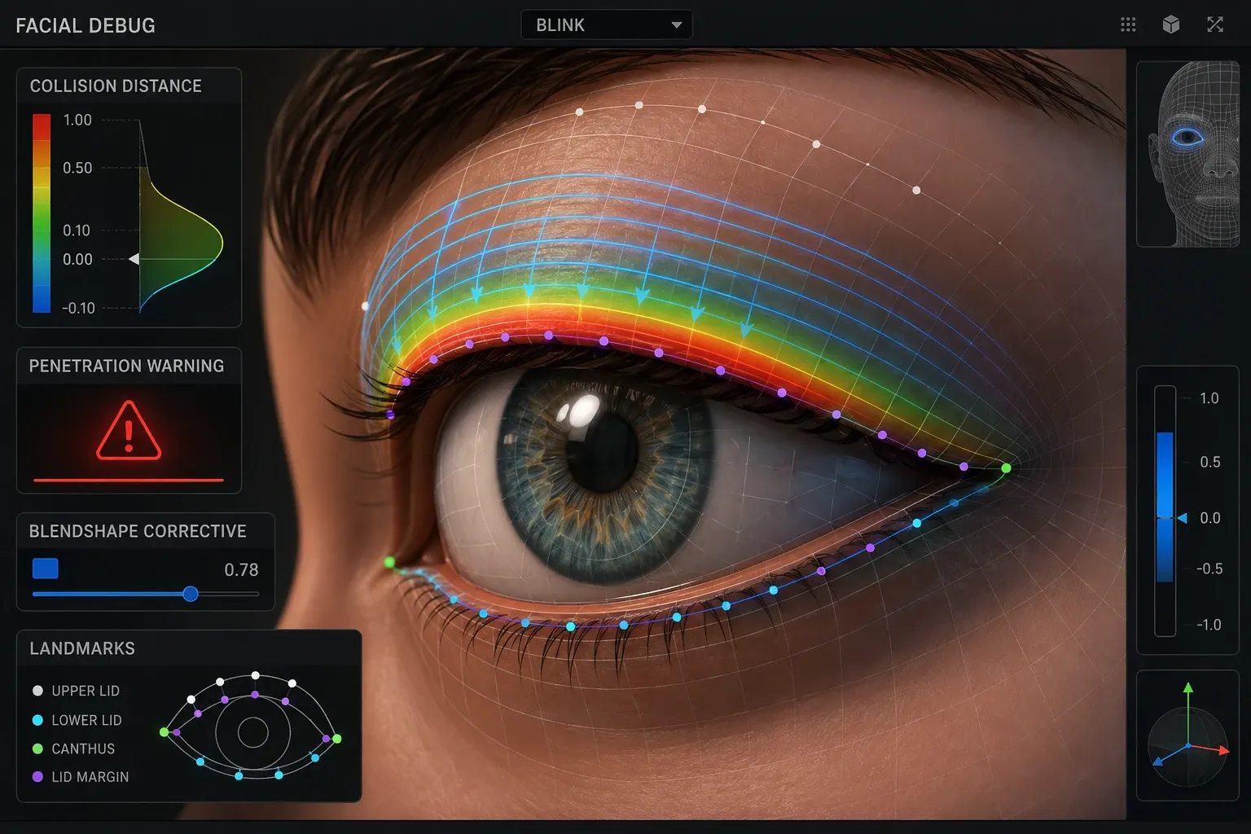Image resolution: width=1251 pixels, height=834 pixels.
Task: Select the Blendshape Corrective panel title
Action: 138,531
